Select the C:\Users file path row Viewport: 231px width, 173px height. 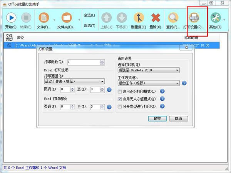tap(112, 45)
